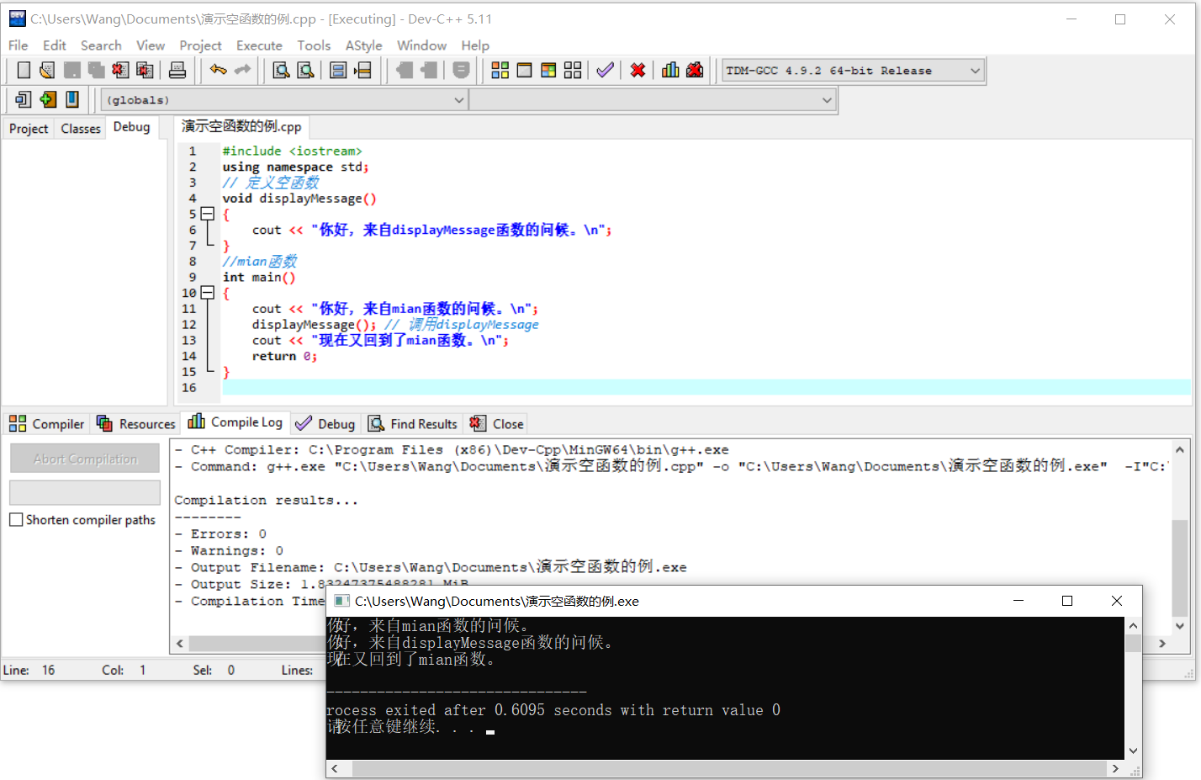Open the AStyle menu
Viewport: 1201px width, 780px height.
coord(363,45)
